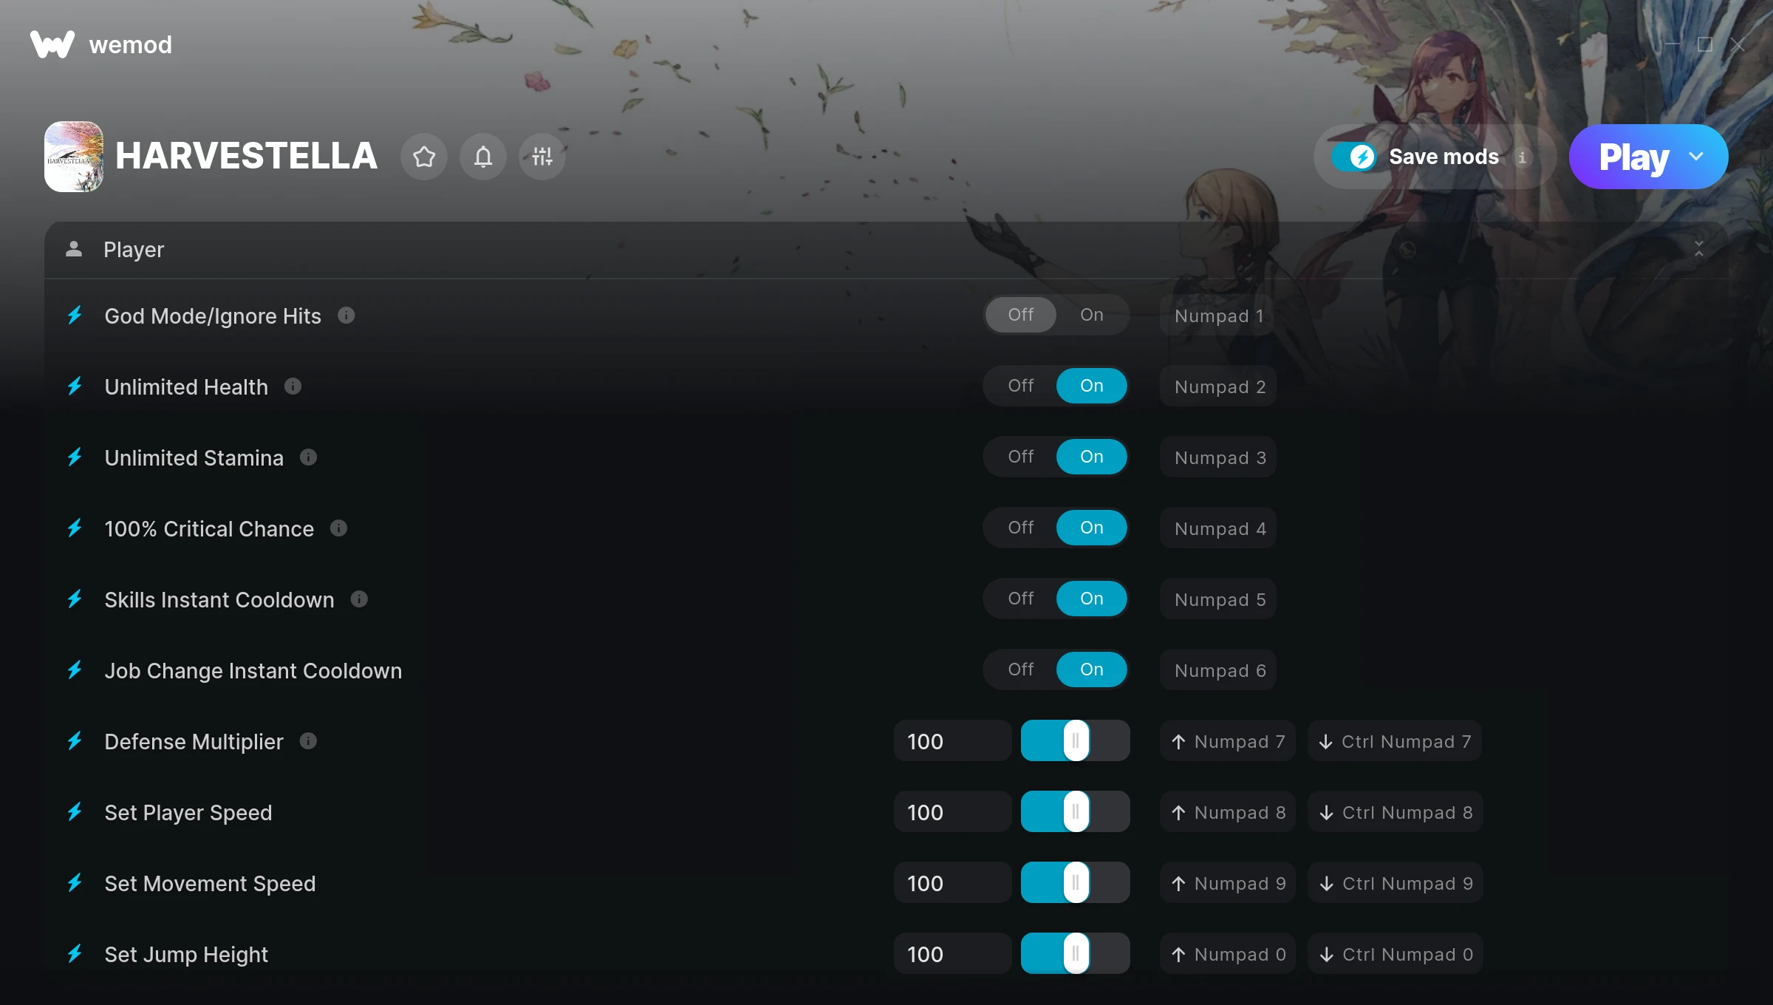Open the HARVESTELLA game thumbnail
This screenshot has height=1005, width=1773.
click(x=74, y=157)
